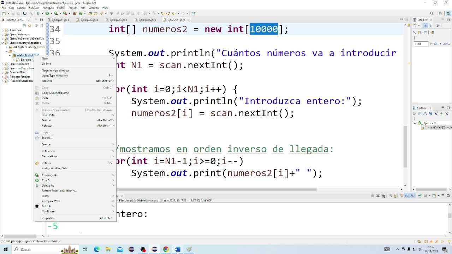
Task: Open the Navigate menu in the menu bar
Action: pyautogui.click(x=48, y=7)
